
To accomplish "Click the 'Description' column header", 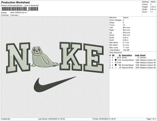I will 127,55.
